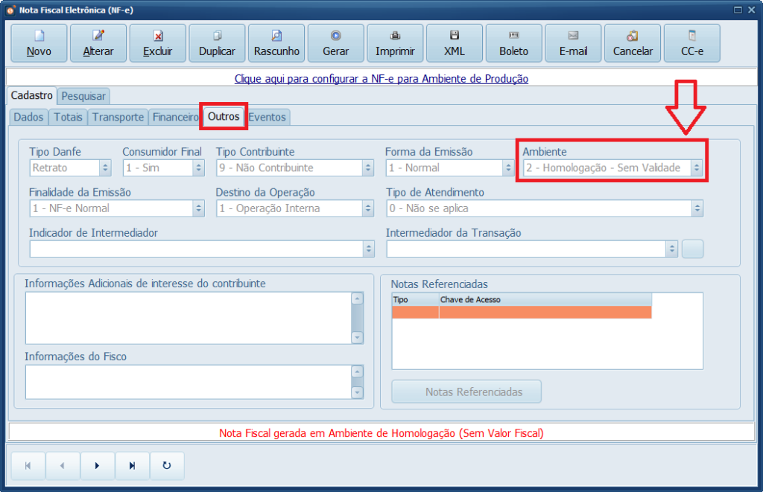The image size is (763, 492).
Task: Open the Indicador de Intermediador dropdown
Action: click(368, 249)
